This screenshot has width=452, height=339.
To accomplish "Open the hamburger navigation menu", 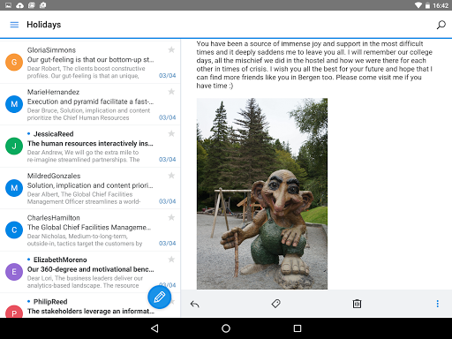I will [14, 25].
